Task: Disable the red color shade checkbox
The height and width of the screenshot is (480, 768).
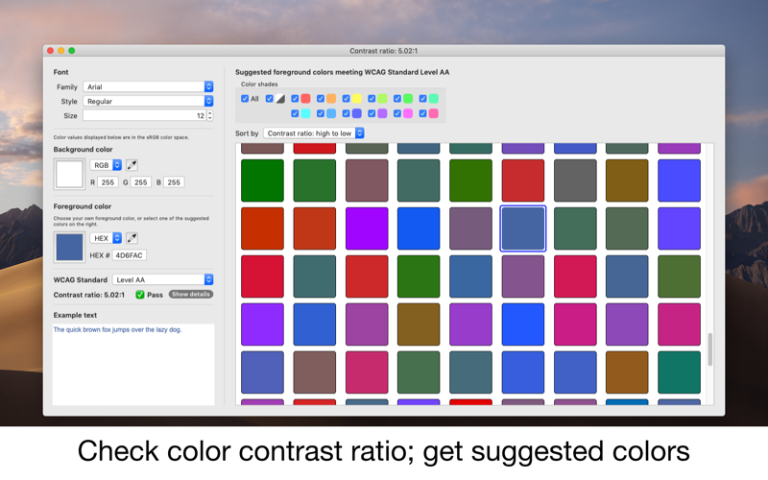Action: tap(296, 98)
